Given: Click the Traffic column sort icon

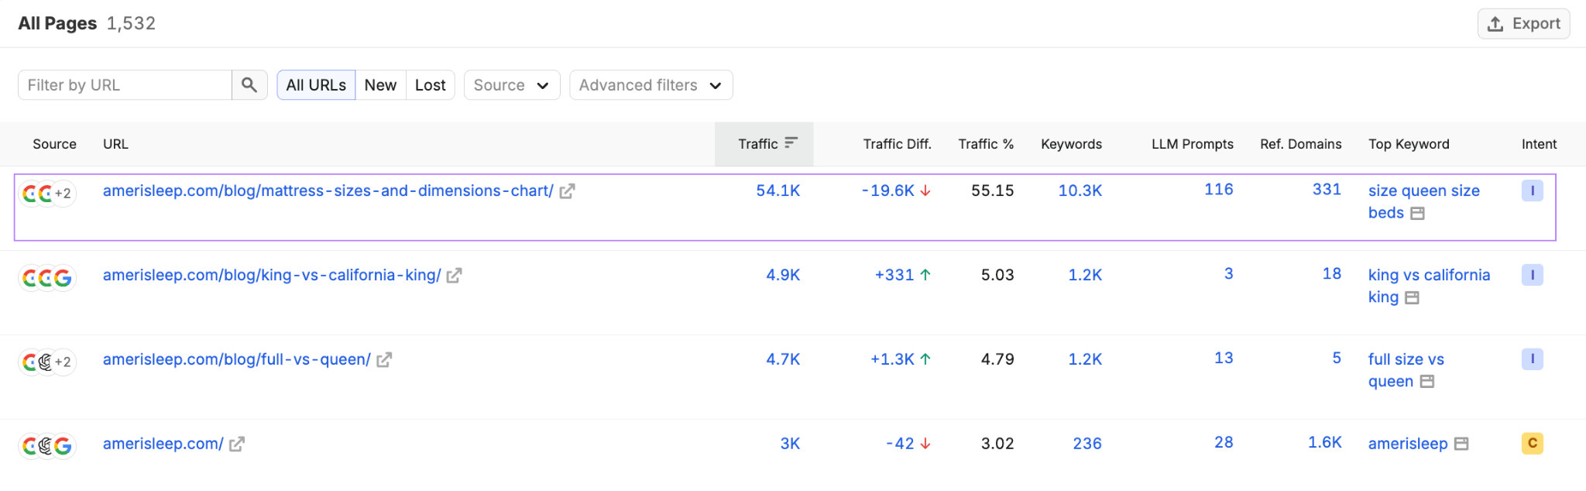Looking at the screenshot, I should point(791,143).
